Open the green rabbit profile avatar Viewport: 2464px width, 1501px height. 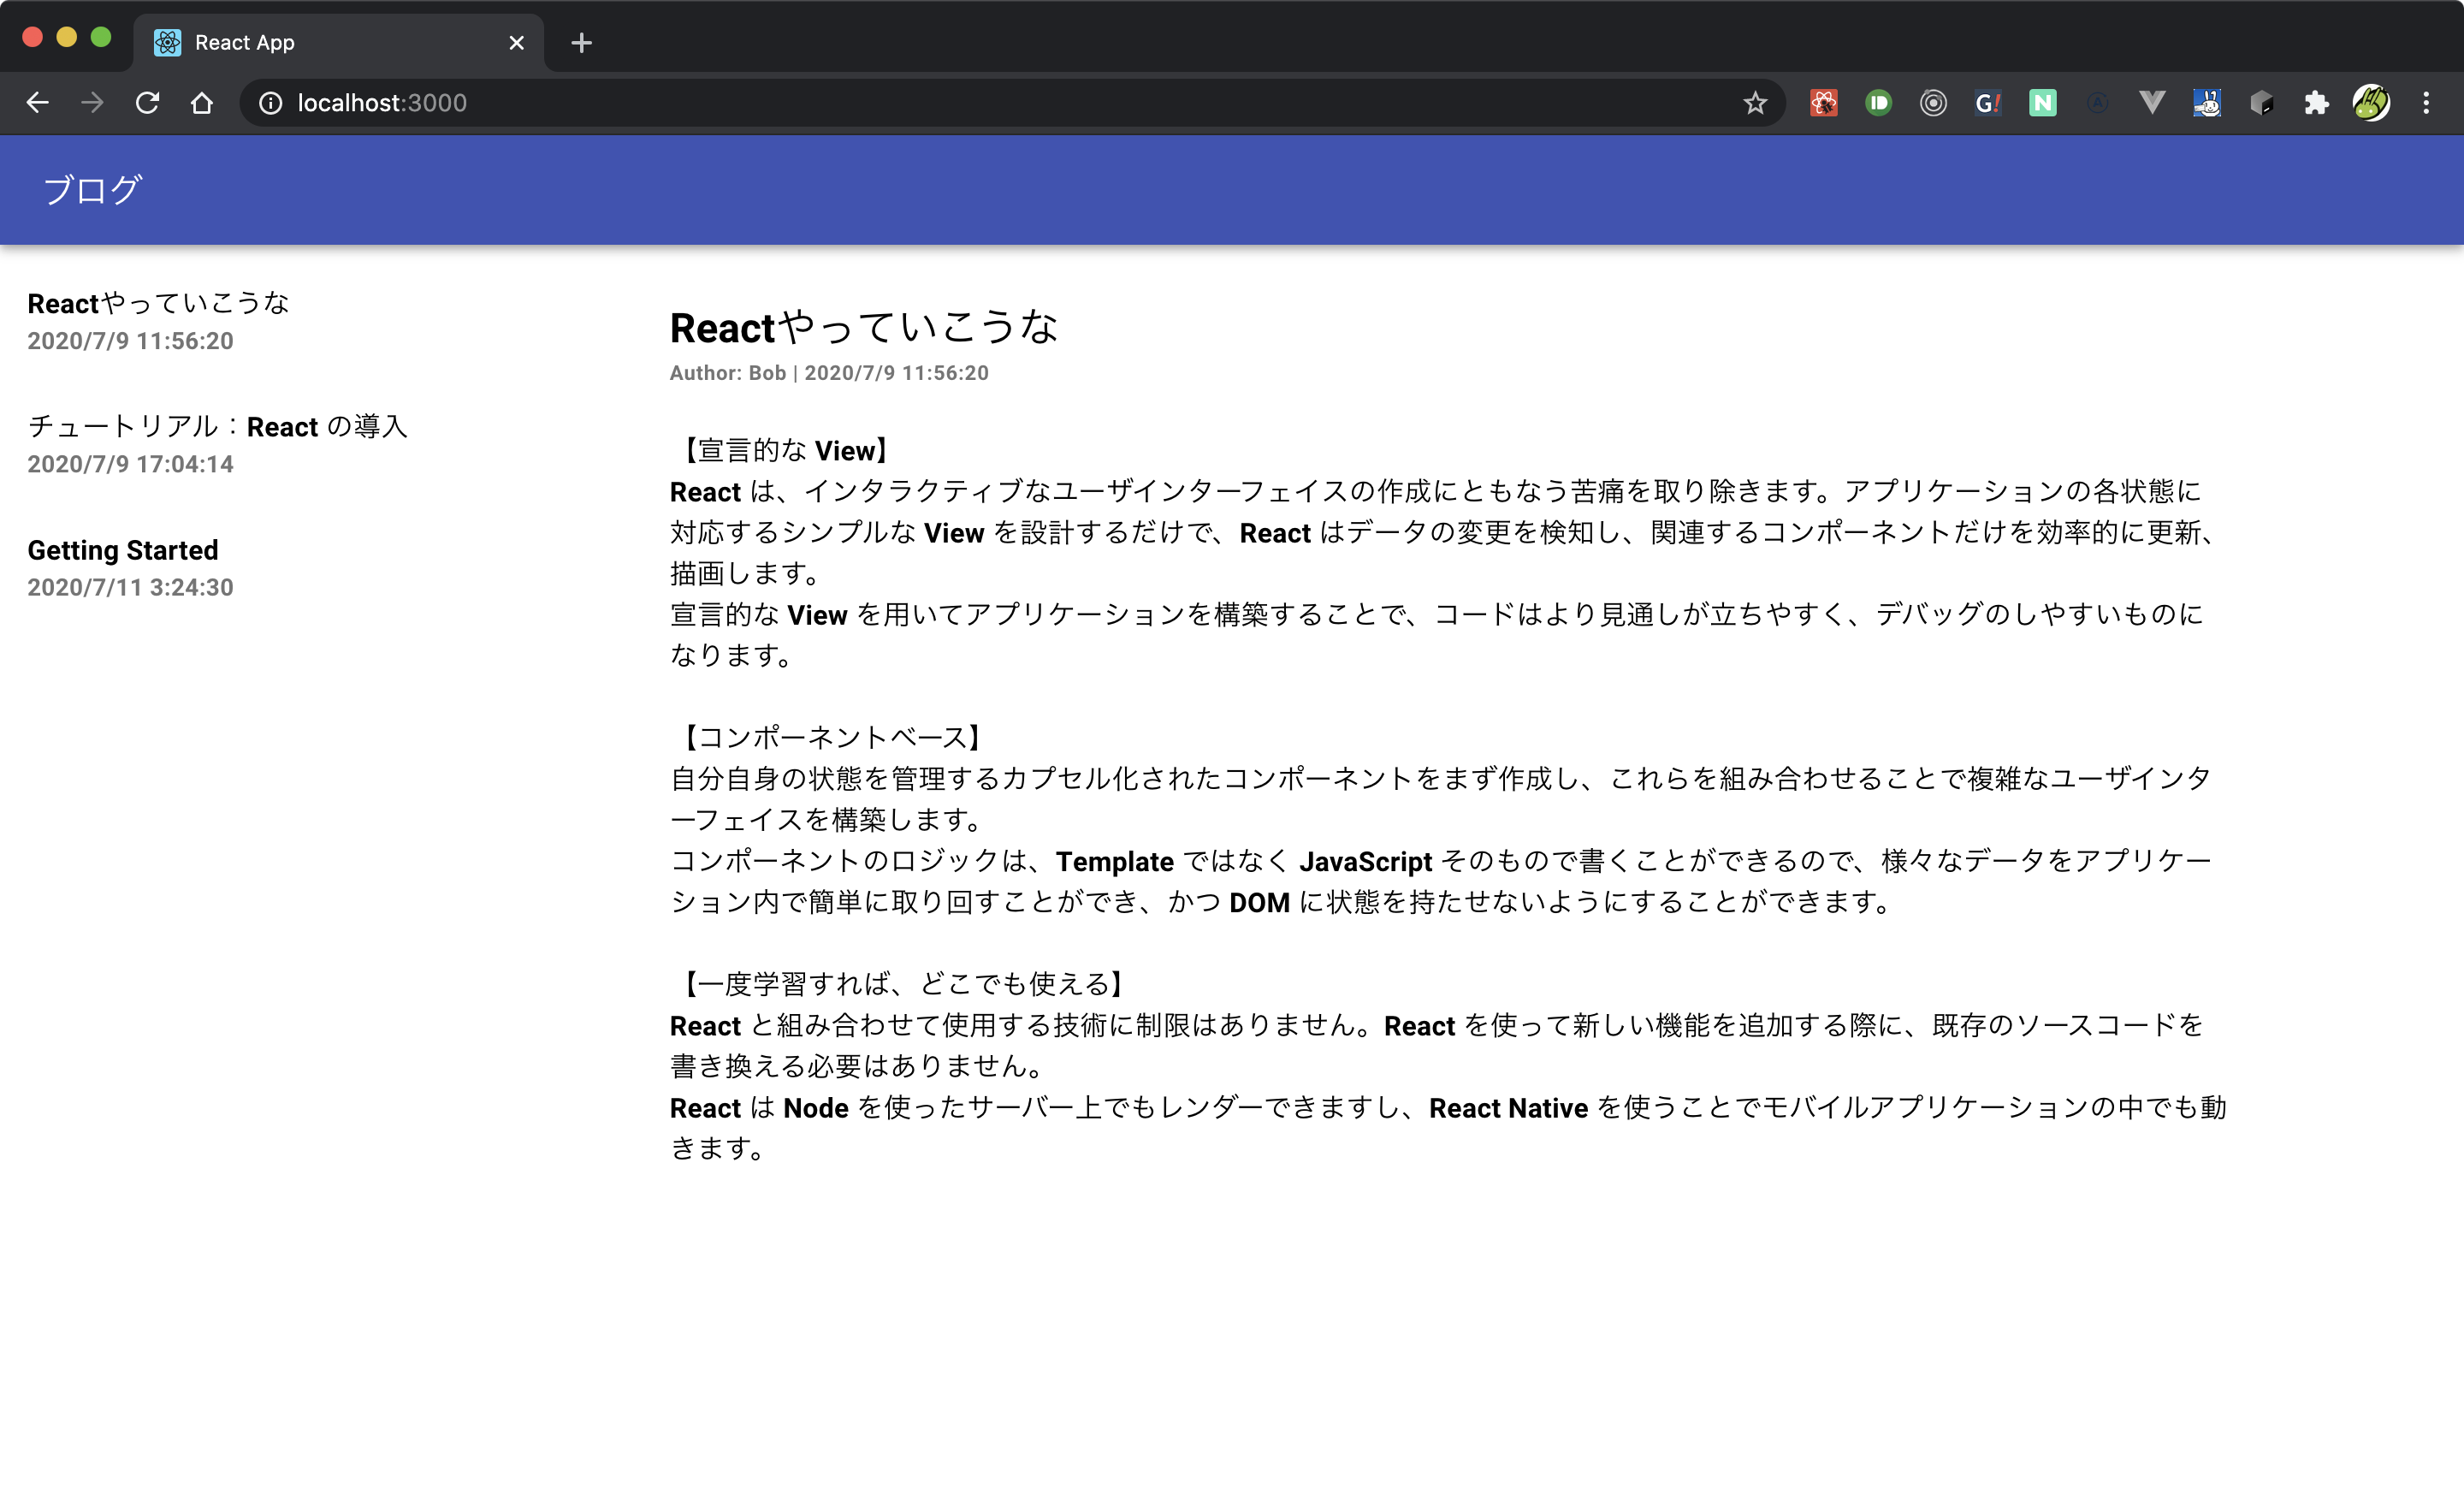(2371, 103)
